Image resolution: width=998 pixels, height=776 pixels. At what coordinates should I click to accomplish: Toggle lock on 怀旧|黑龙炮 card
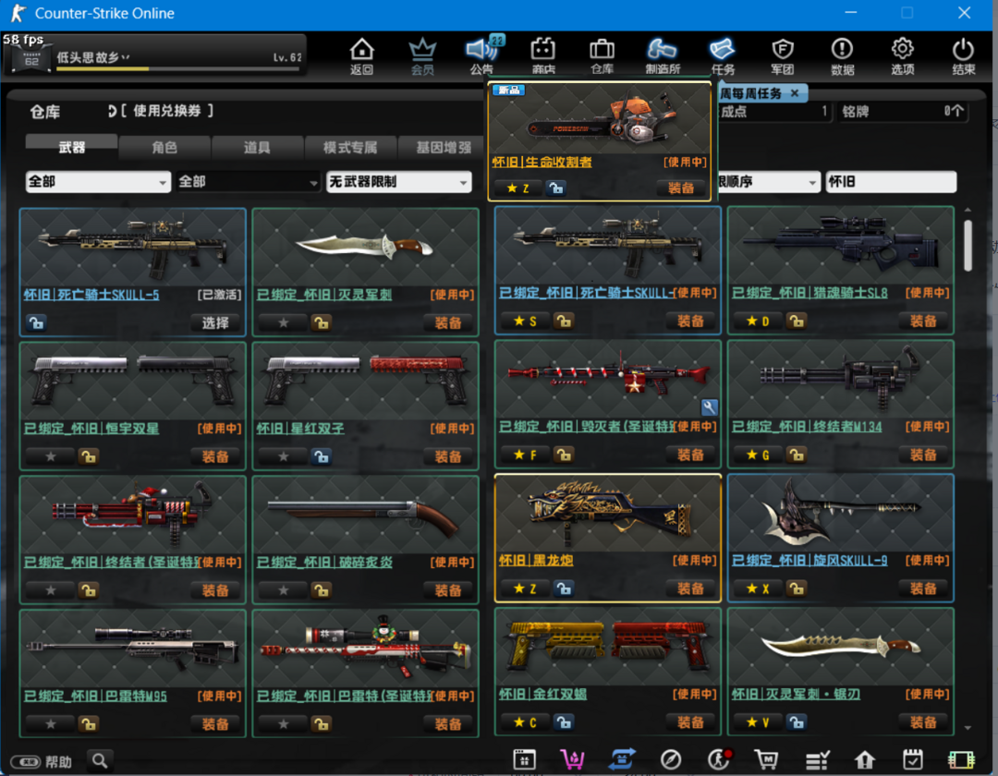tap(564, 588)
